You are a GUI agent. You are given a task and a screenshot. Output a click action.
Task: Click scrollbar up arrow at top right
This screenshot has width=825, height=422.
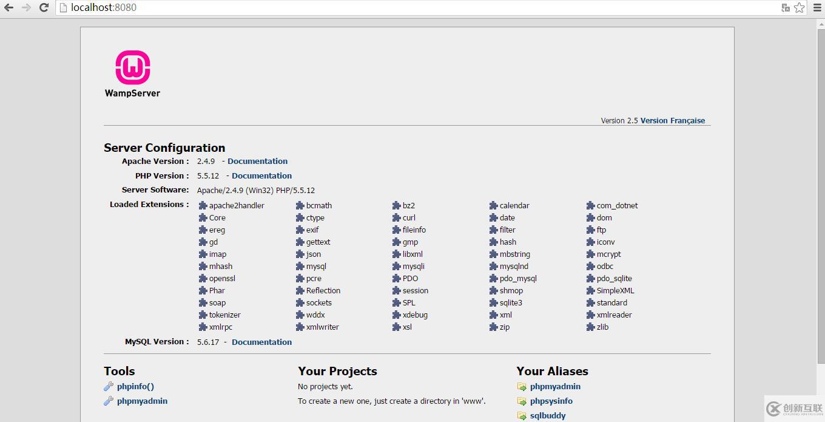(x=821, y=23)
